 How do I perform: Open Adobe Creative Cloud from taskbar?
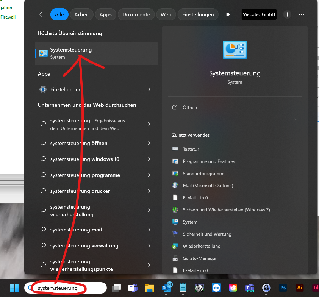[233, 288]
